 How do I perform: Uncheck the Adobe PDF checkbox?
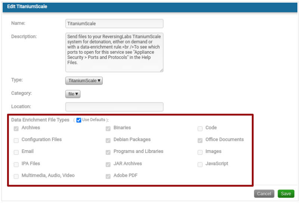tap(108, 176)
